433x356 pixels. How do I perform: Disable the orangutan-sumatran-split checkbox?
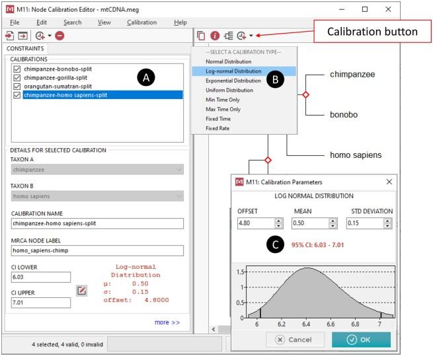(17, 86)
